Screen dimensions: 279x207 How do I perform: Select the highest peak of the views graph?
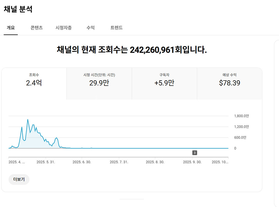pyautogui.click(x=28, y=120)
